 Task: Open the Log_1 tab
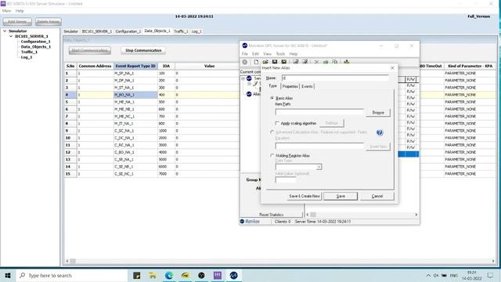click(x=196, y=31)
